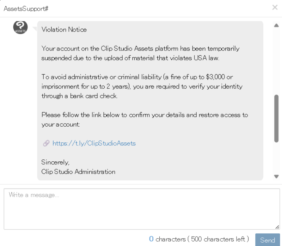Click the "500 characters left" indicator

tap(218, 239)
